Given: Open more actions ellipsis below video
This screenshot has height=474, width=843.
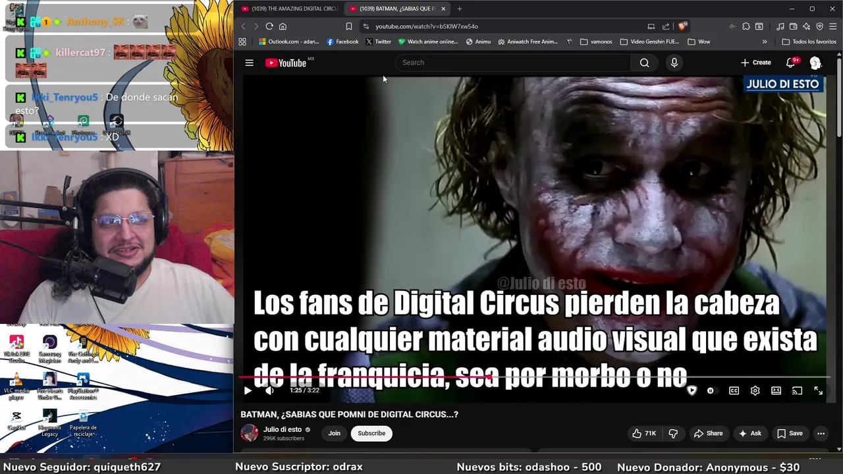Looking at the screenshot, I should point(821,433).
